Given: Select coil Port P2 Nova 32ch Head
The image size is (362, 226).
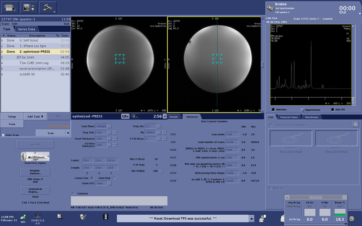Looking at the screenshot, I should (336, 138).
